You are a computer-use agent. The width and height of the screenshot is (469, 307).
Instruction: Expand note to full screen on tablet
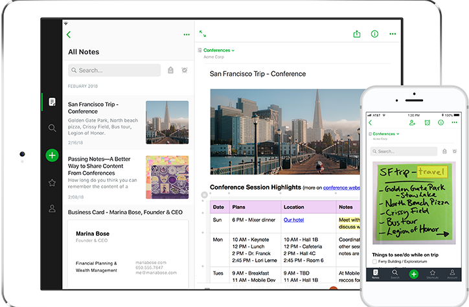(203, 34)
